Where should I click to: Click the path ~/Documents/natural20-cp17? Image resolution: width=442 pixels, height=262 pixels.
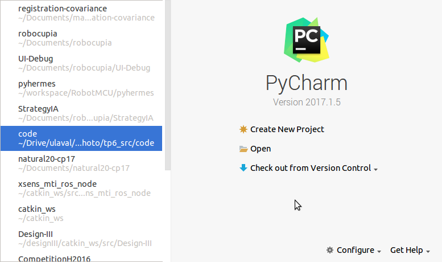click(74, 168)
